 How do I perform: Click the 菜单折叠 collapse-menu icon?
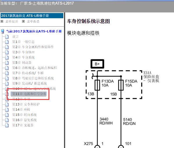[x=23, y=21]
